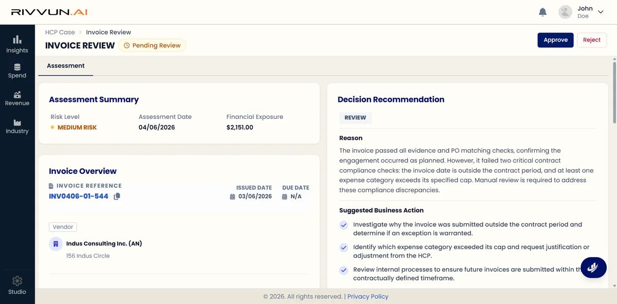Toggle the checkmark for identifying expense category

343,247
